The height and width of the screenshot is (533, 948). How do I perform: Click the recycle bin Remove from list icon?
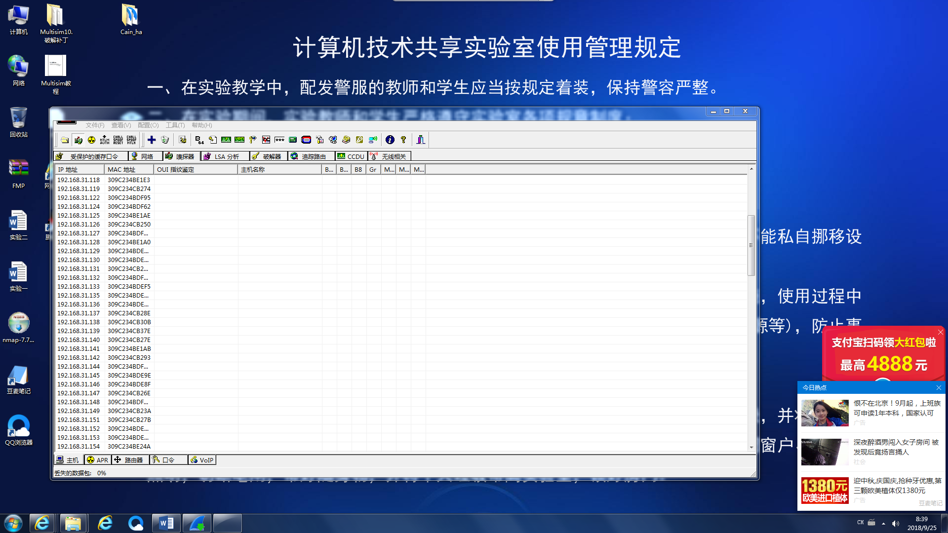pos(165,140)
